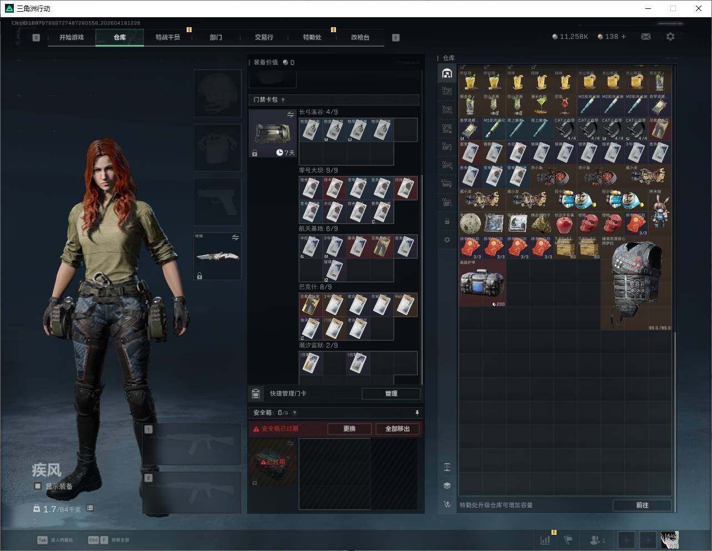
Task: Click the 11,258K currency balance
Action: click(570, 37)
